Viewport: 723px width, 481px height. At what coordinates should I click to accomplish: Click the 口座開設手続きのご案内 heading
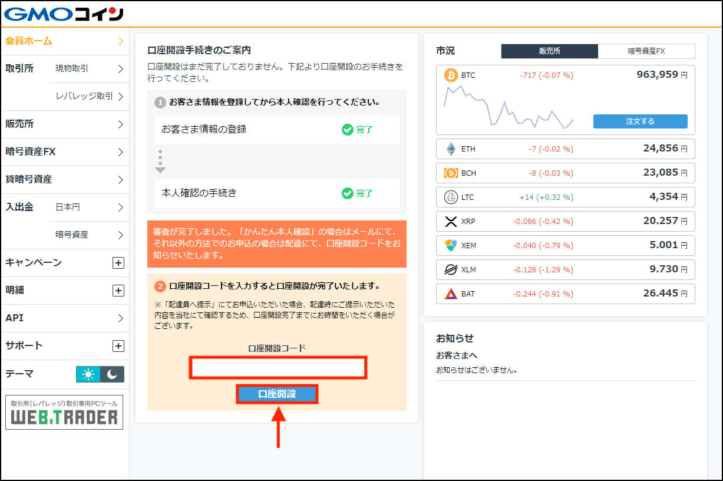click(199, 51)
